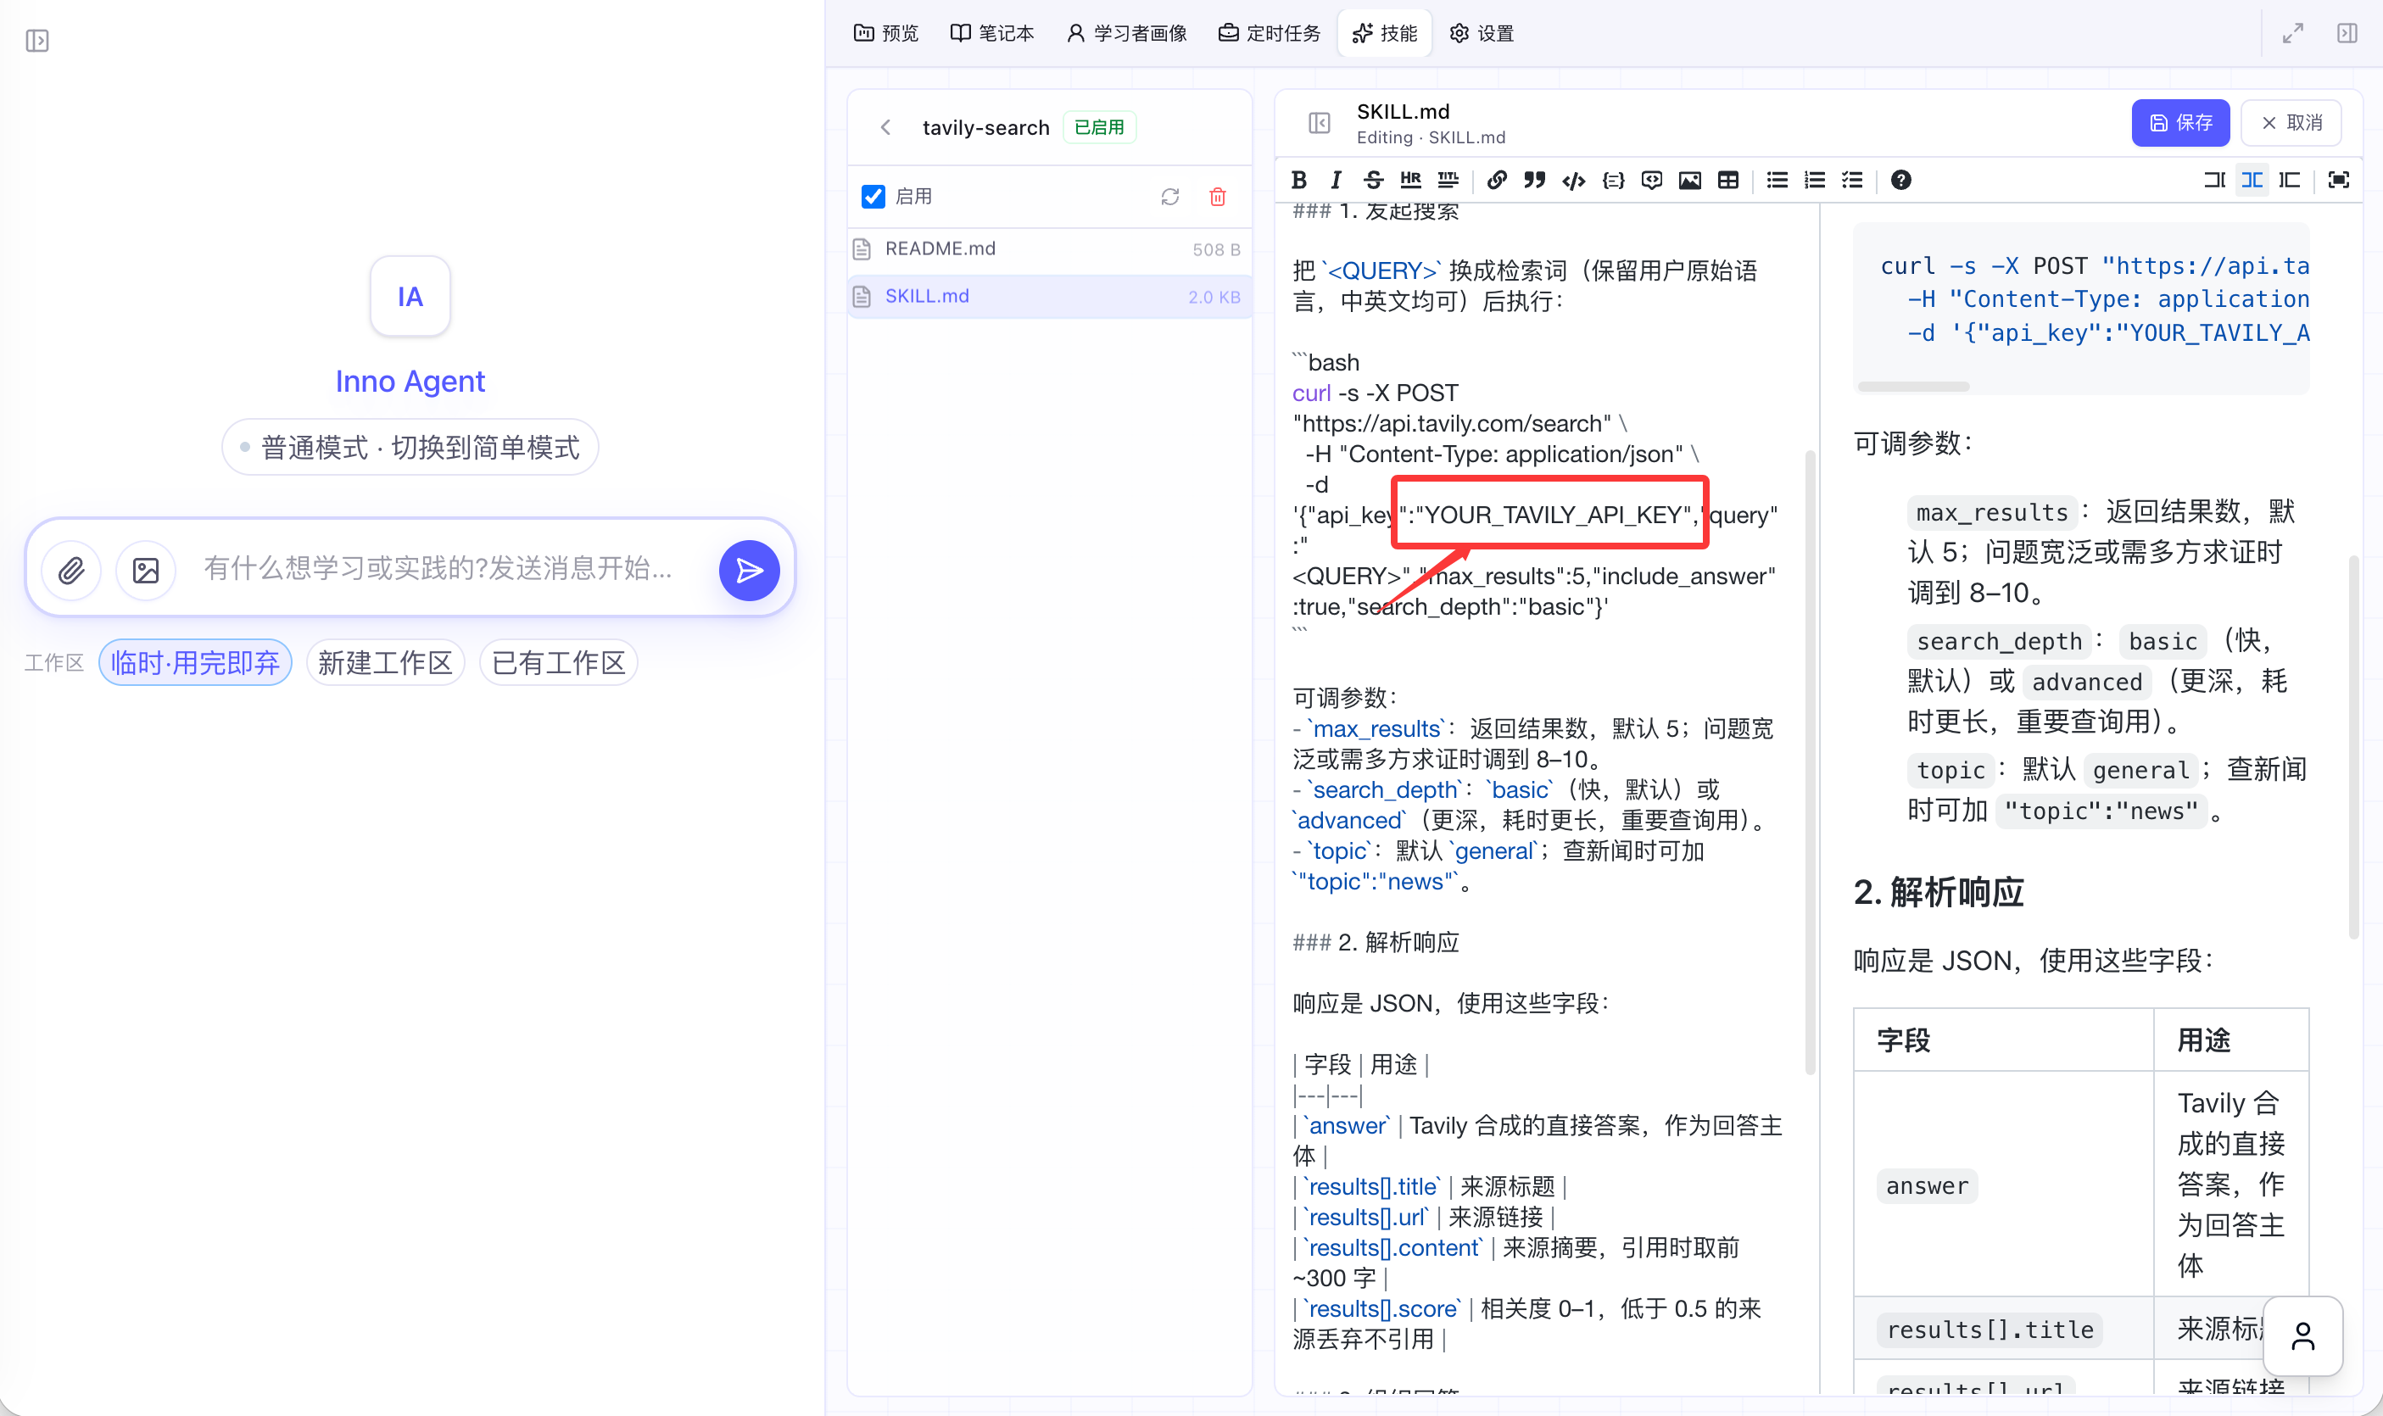Open README.md file
Screen dimensions: 2383x1416
coord(1050,249)
